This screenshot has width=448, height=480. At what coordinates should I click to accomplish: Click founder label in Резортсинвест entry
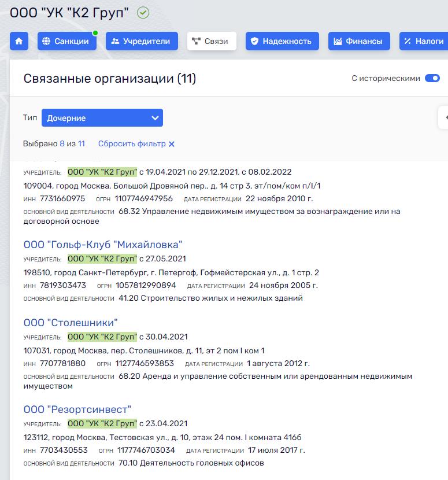tap(102, 424)
